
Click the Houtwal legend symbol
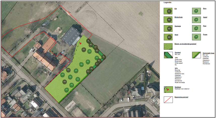[x=168, y=55]
